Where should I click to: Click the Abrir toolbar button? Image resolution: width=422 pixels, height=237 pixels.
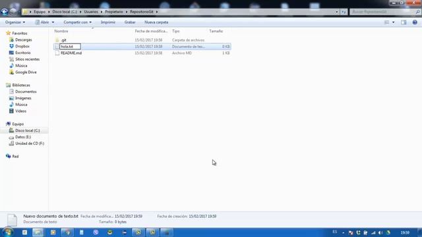(x=42, y=22)
